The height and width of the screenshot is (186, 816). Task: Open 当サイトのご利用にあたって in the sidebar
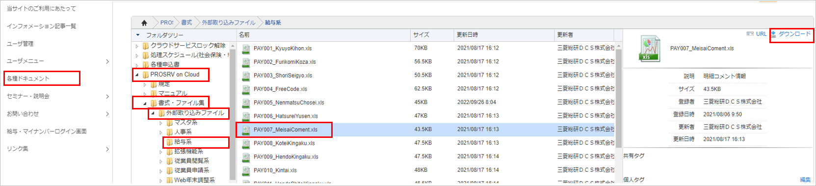pos(41,8)
